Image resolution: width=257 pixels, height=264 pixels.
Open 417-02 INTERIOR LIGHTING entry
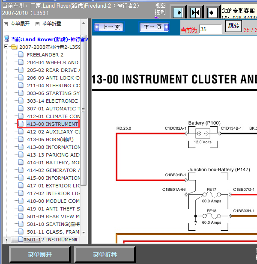tap(53, 193)
